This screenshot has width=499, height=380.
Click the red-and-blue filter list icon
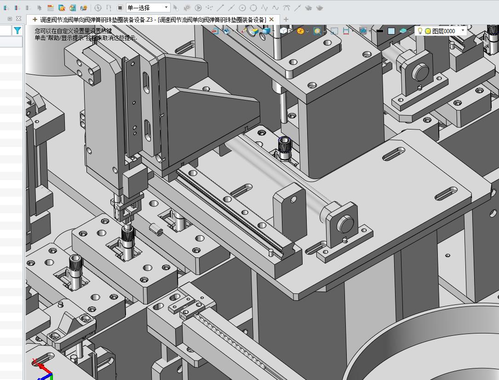point(17,8)
